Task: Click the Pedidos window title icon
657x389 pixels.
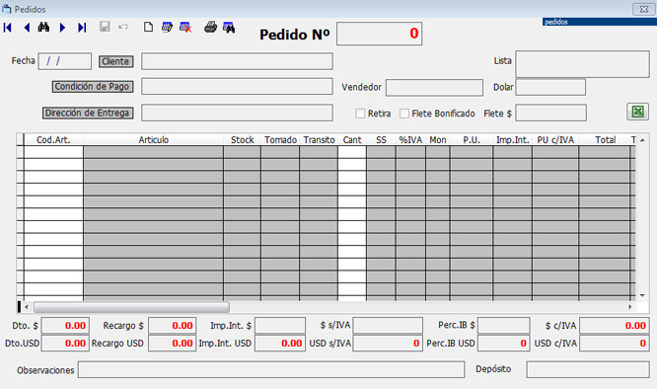Action: 6,9
